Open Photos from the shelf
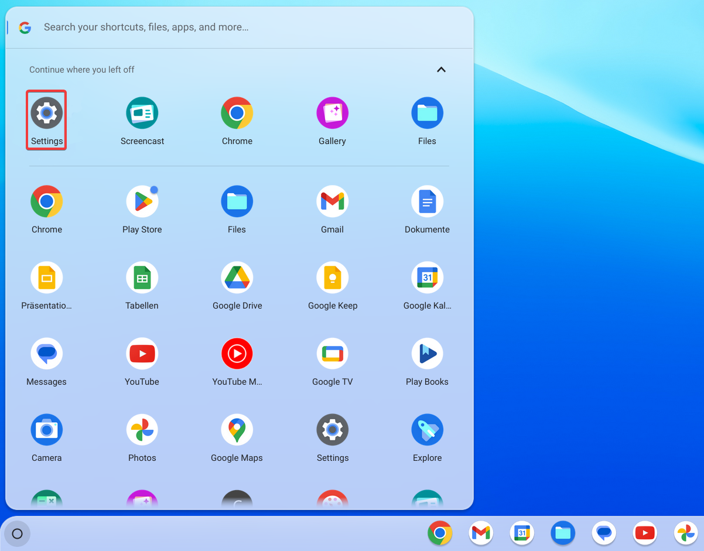The height and width of the screenshot is (551, 704). [x=686, y=533]
